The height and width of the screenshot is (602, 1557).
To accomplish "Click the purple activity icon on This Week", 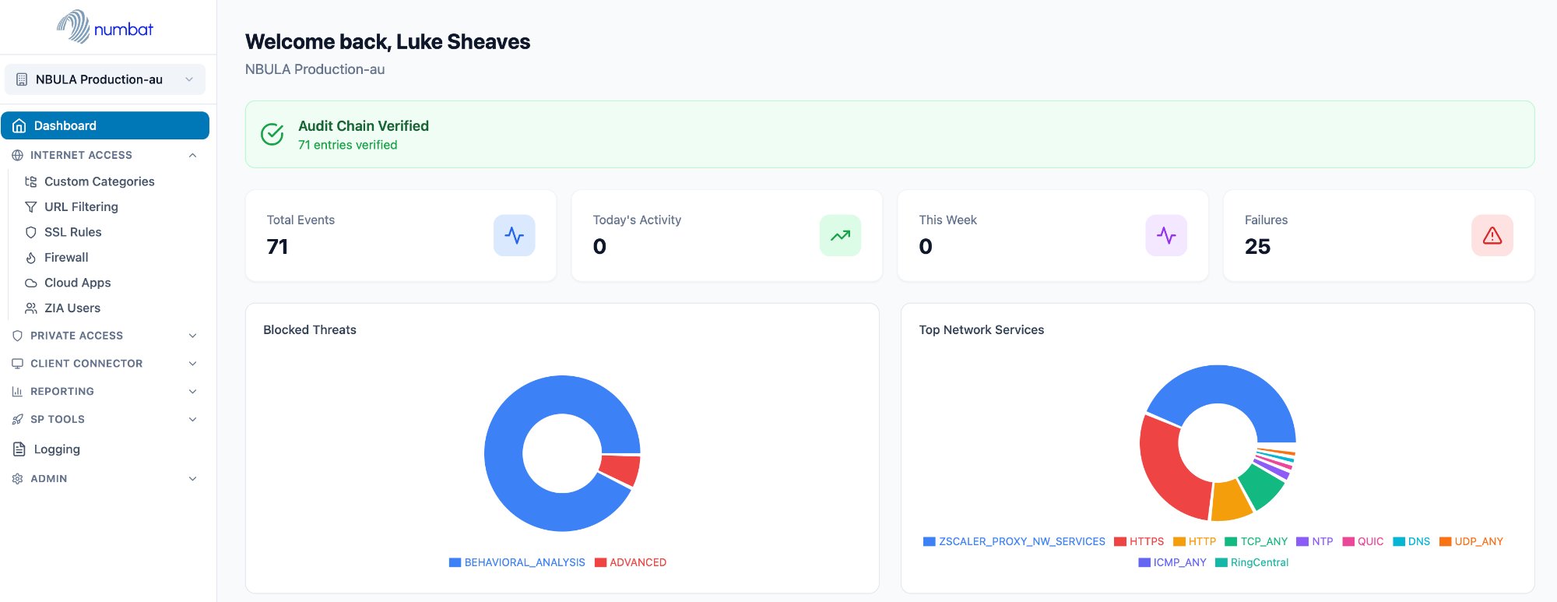I will tap(1165, 235).
